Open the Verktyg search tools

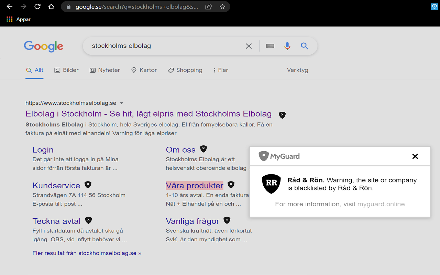(298, 70)
